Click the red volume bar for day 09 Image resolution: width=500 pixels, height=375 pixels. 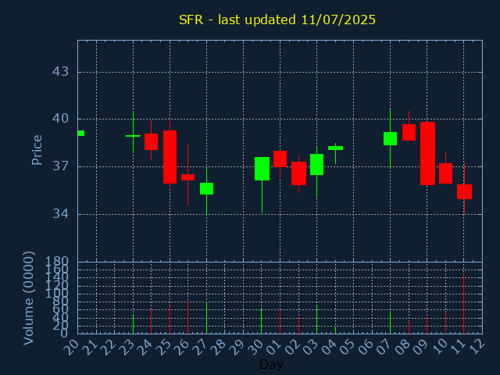coord(427,325)
